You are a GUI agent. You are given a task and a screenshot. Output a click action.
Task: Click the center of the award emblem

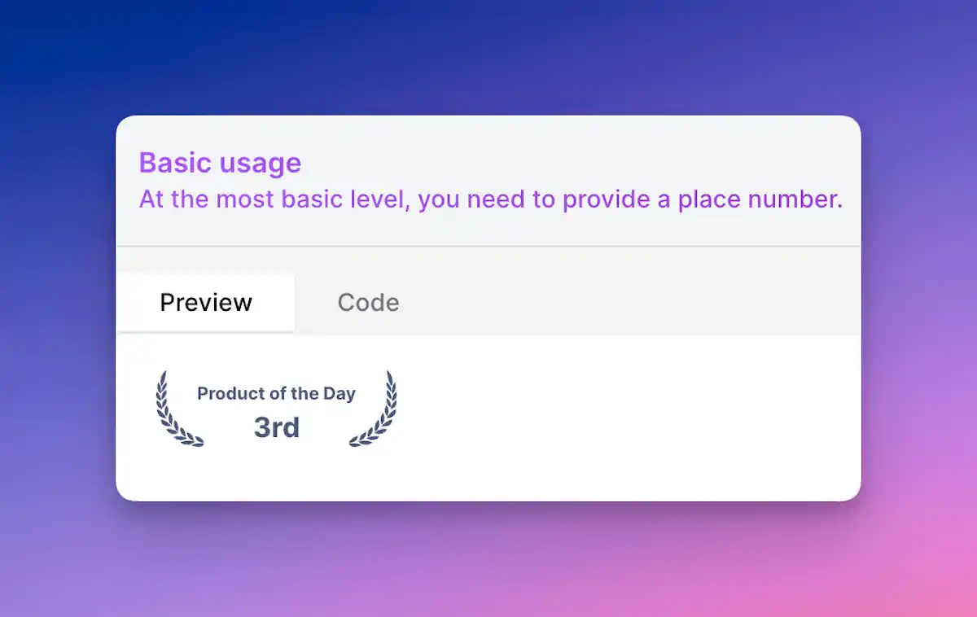pyautogui.click(x=275, y=409)
